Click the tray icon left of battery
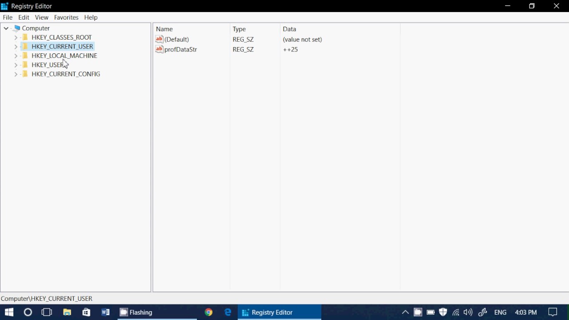The height and width of the screenshot is (320, 569). tap(418, 312)
